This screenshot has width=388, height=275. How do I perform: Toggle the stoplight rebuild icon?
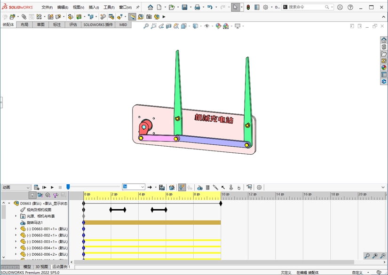(248, 8)
